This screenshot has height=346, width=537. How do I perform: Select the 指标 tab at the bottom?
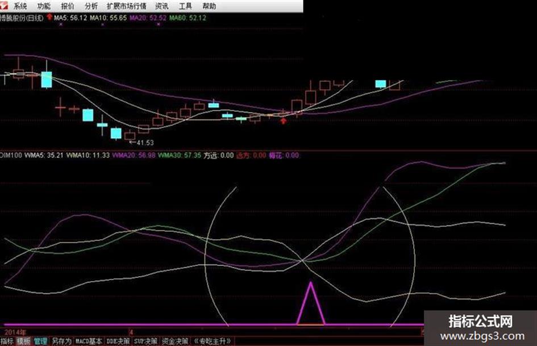click(x=7, y=341)
